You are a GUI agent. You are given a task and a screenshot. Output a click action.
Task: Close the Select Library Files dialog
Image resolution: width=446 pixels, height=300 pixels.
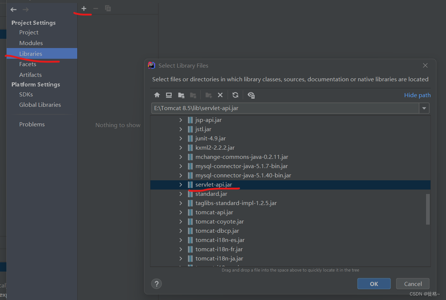[x=425, y=65]
